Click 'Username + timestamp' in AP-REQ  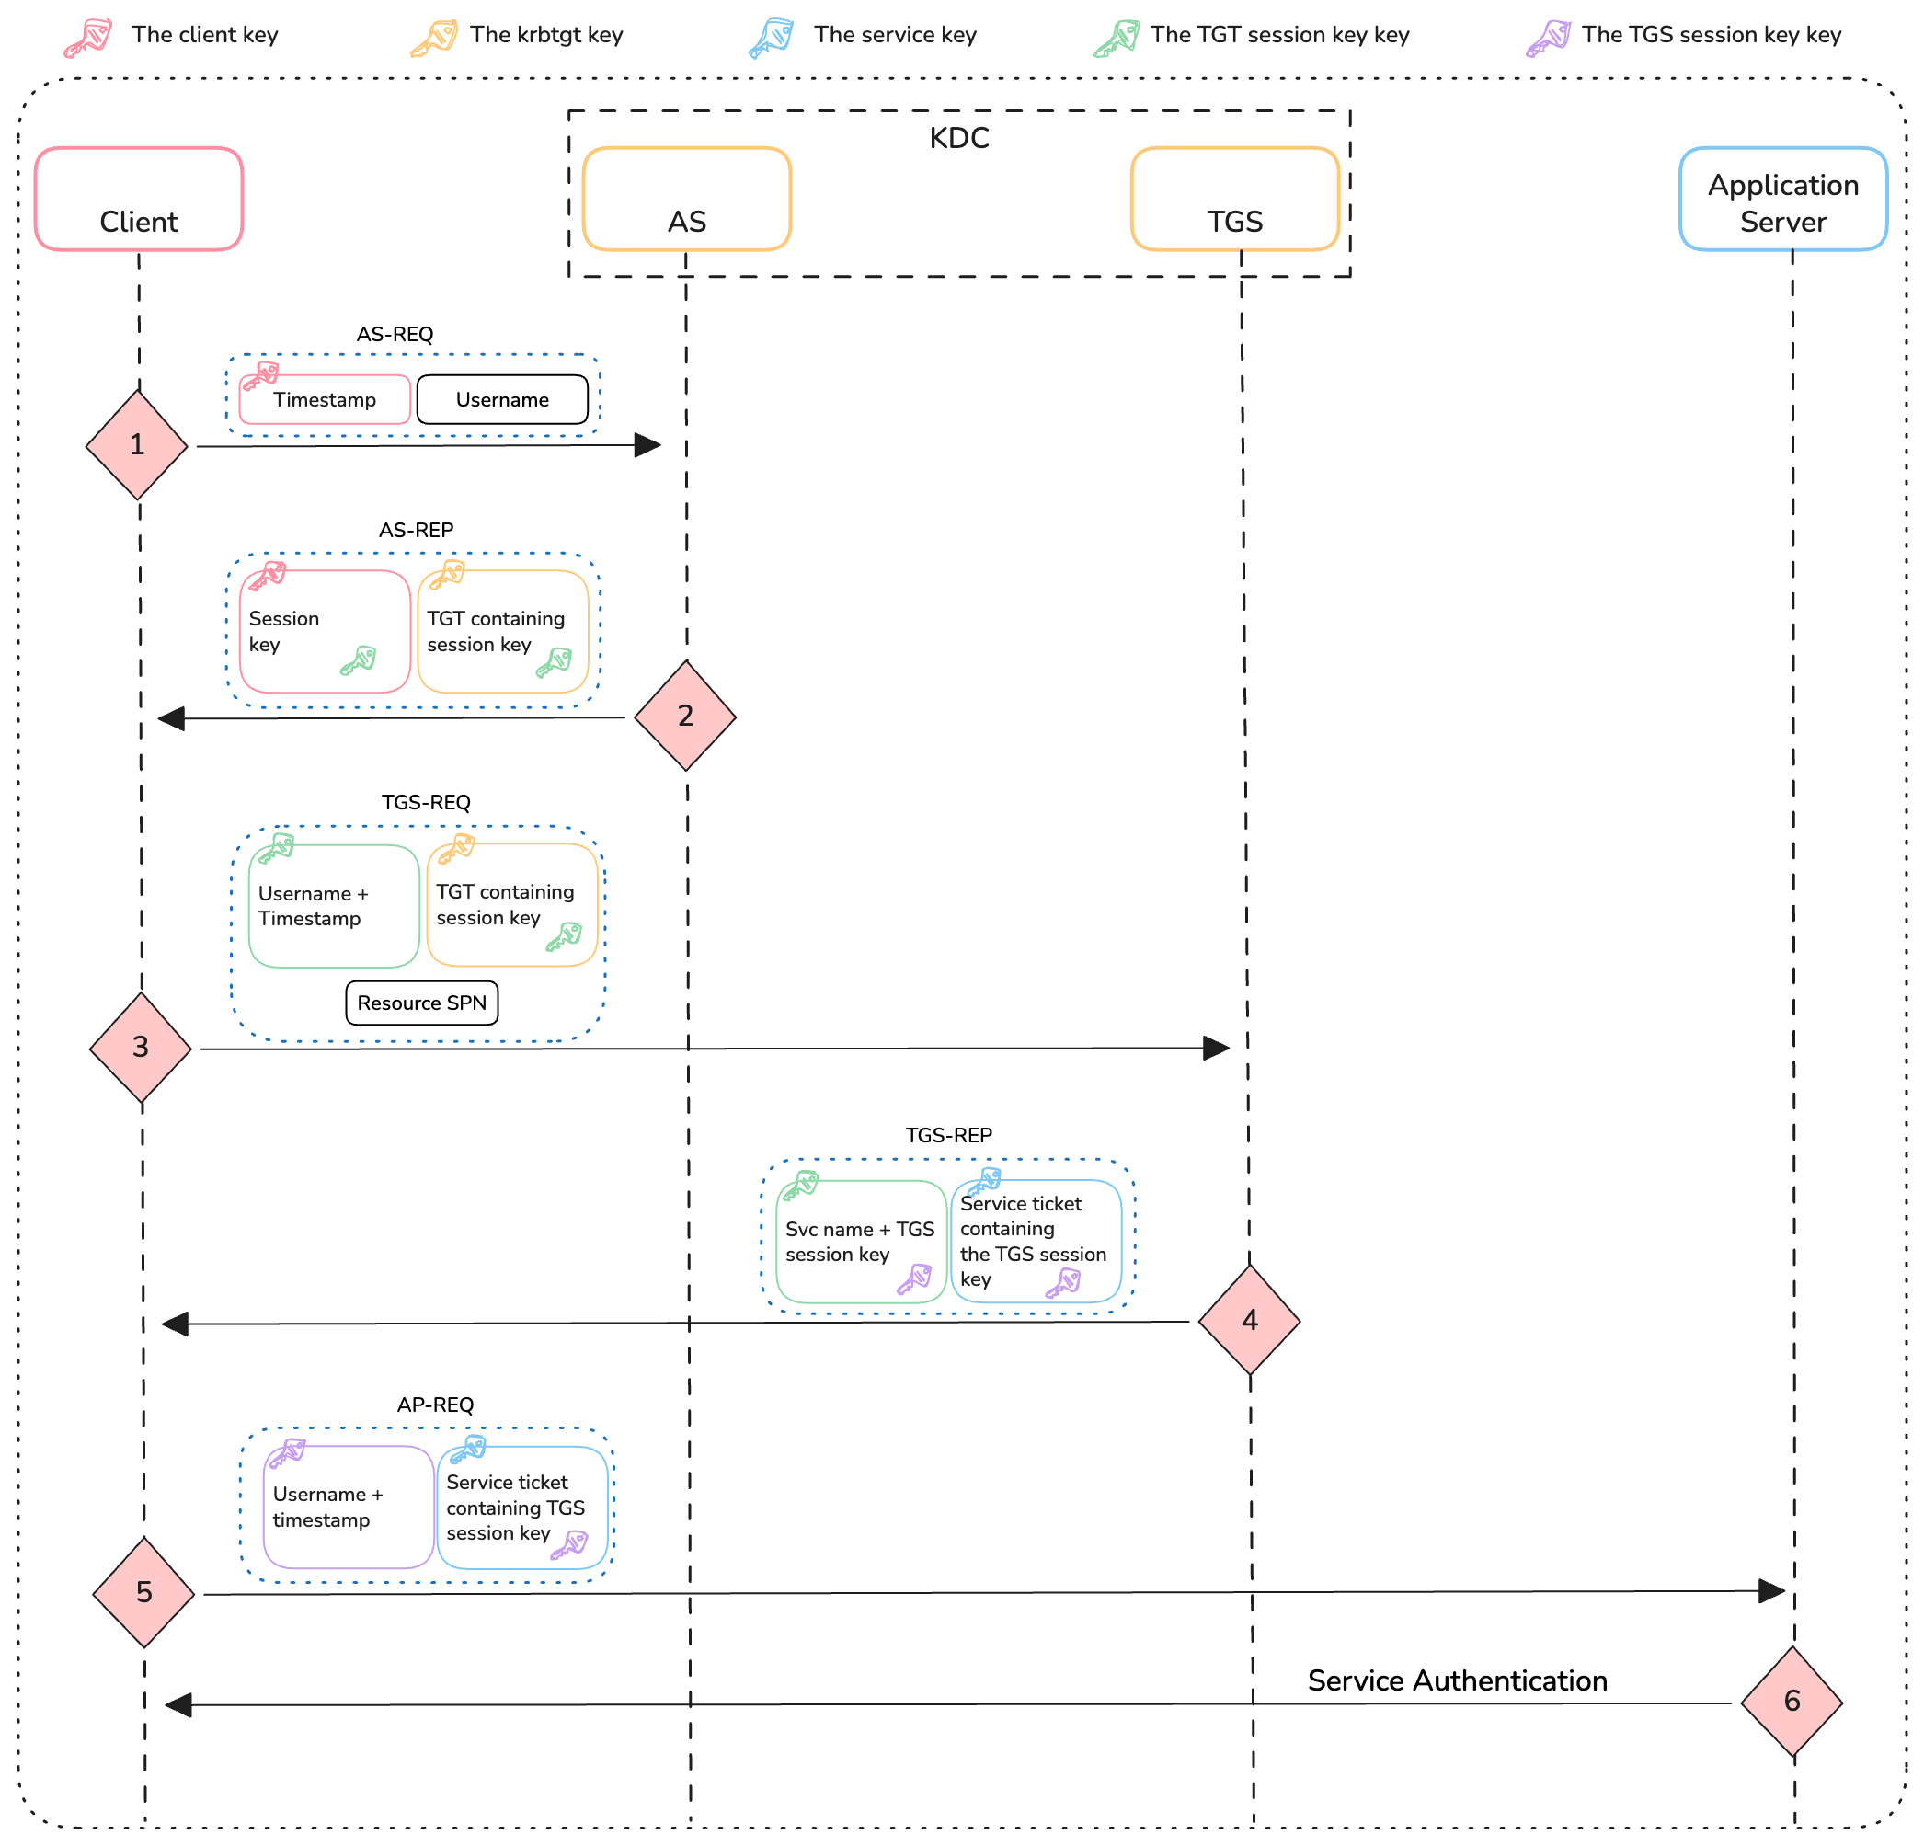point(327,1507)
